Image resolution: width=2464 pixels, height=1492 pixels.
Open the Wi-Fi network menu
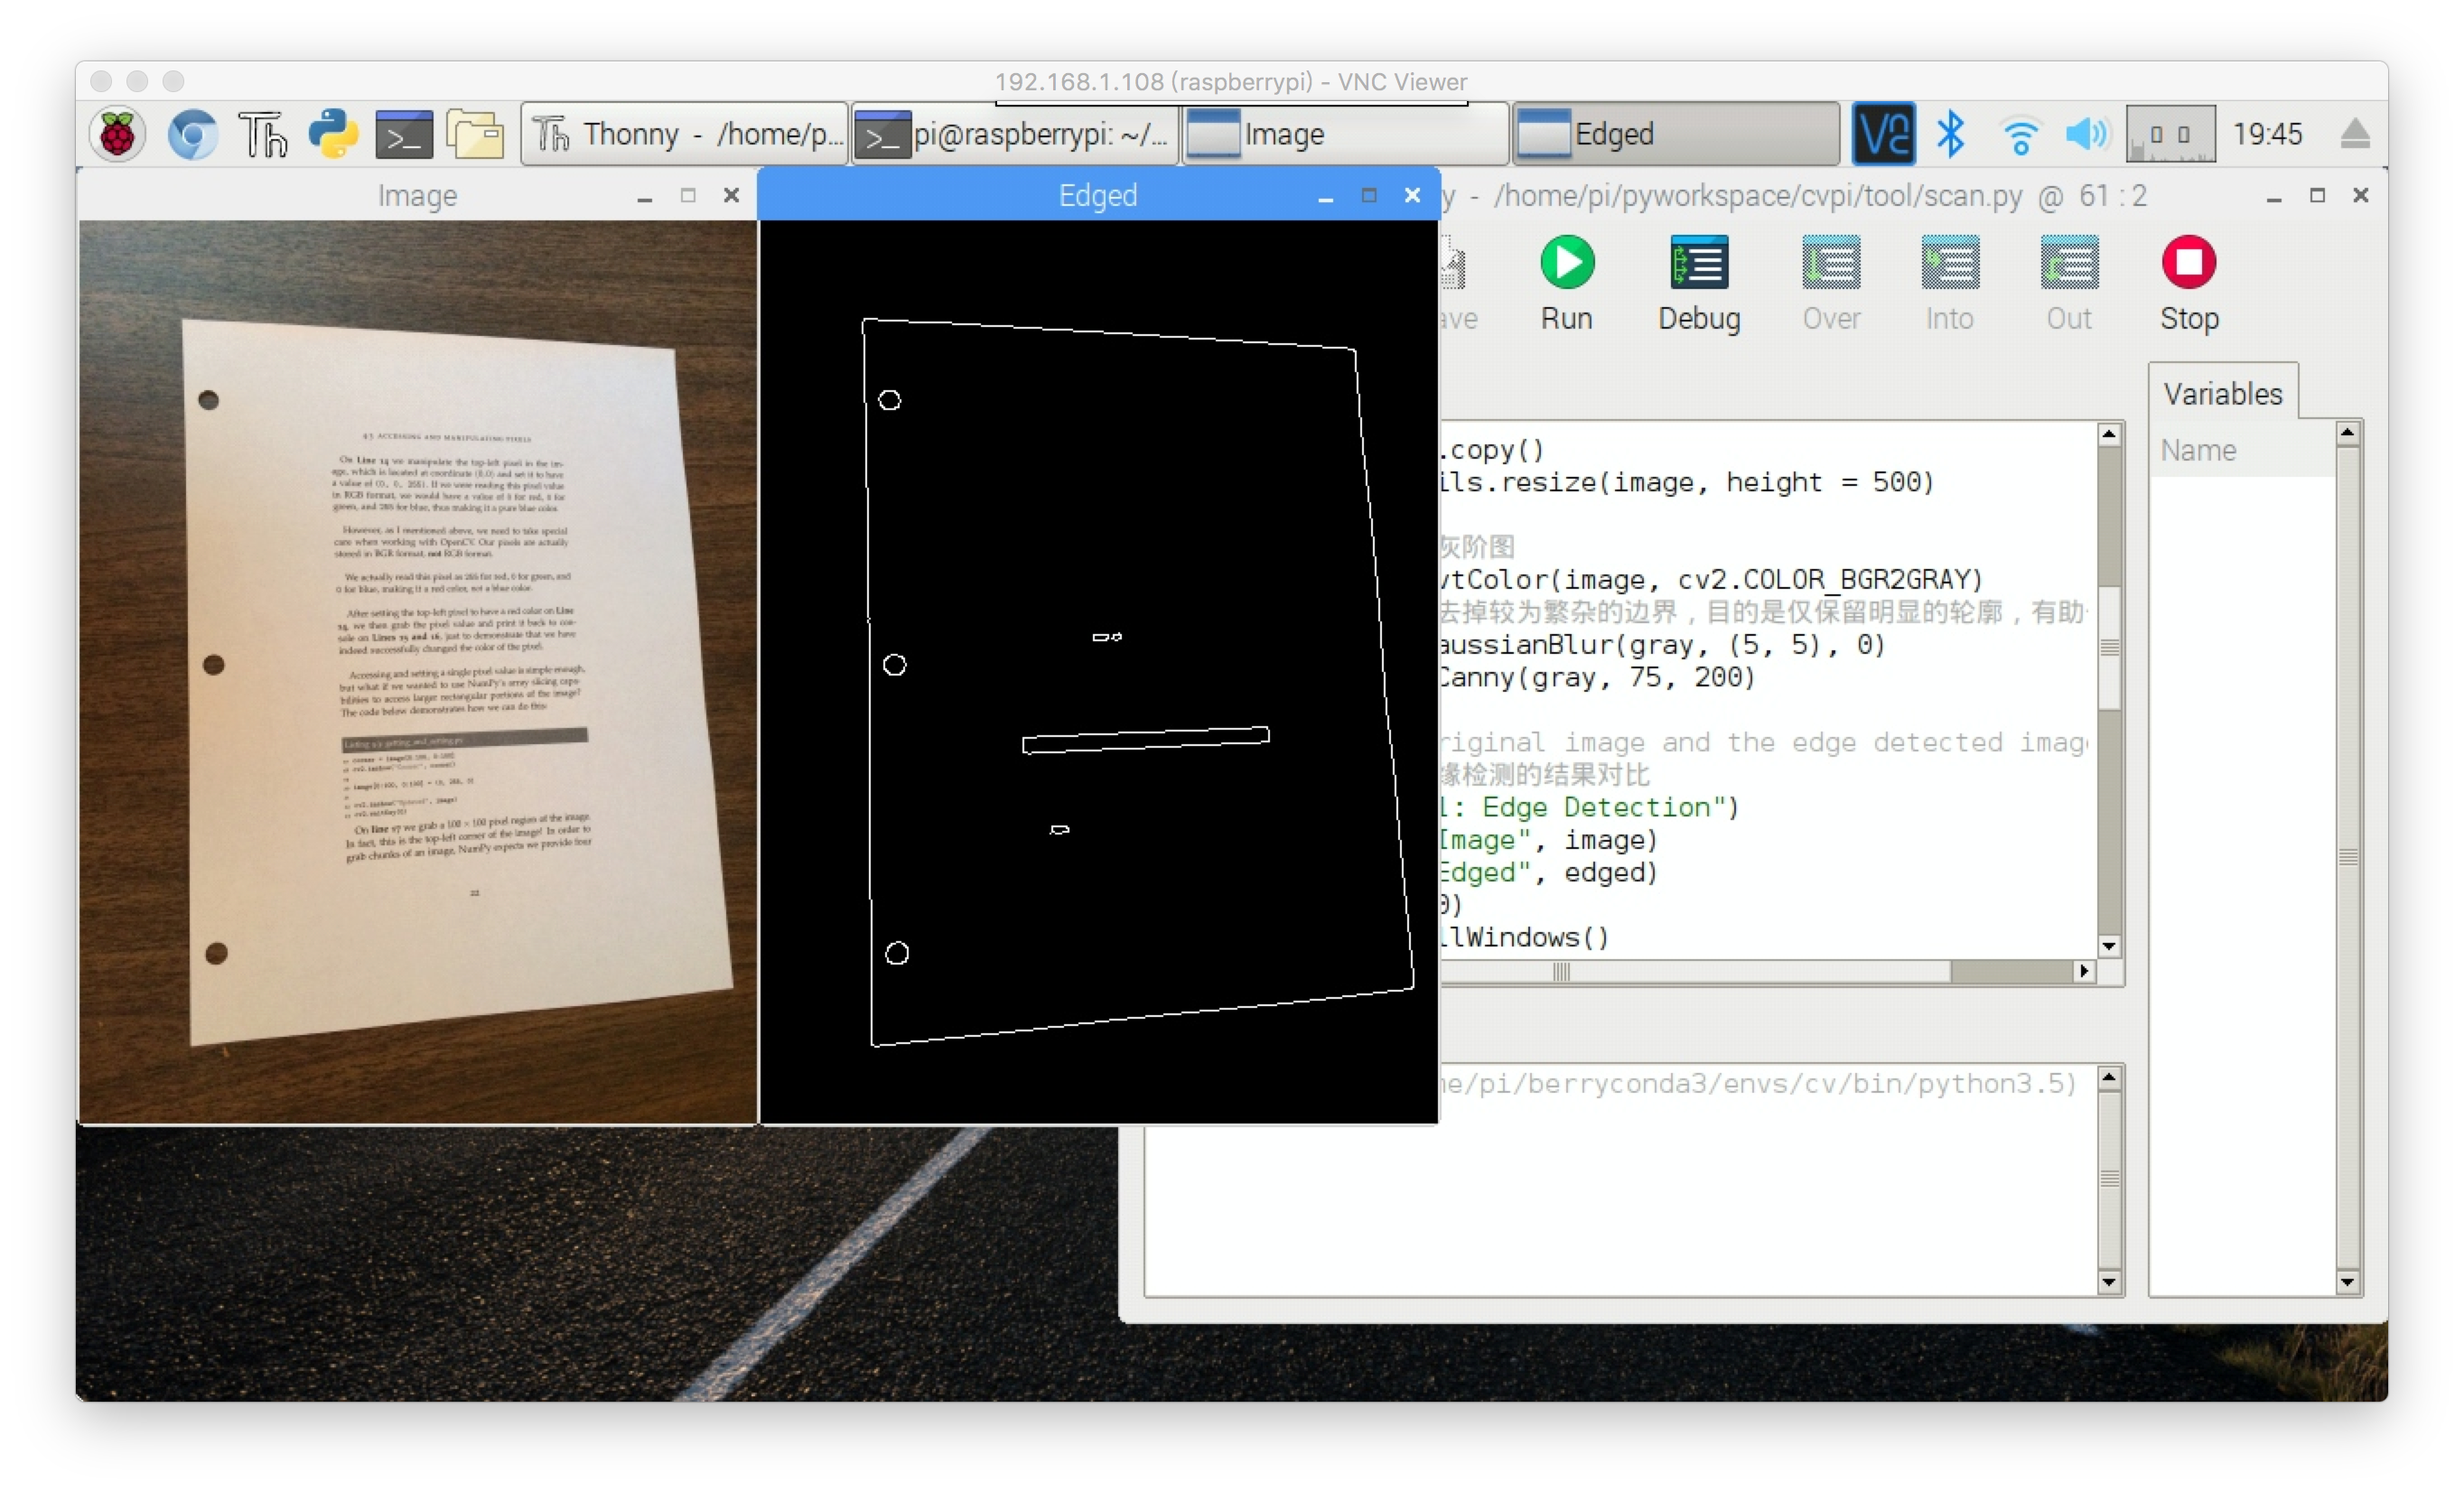click(x=2020, y=134)
